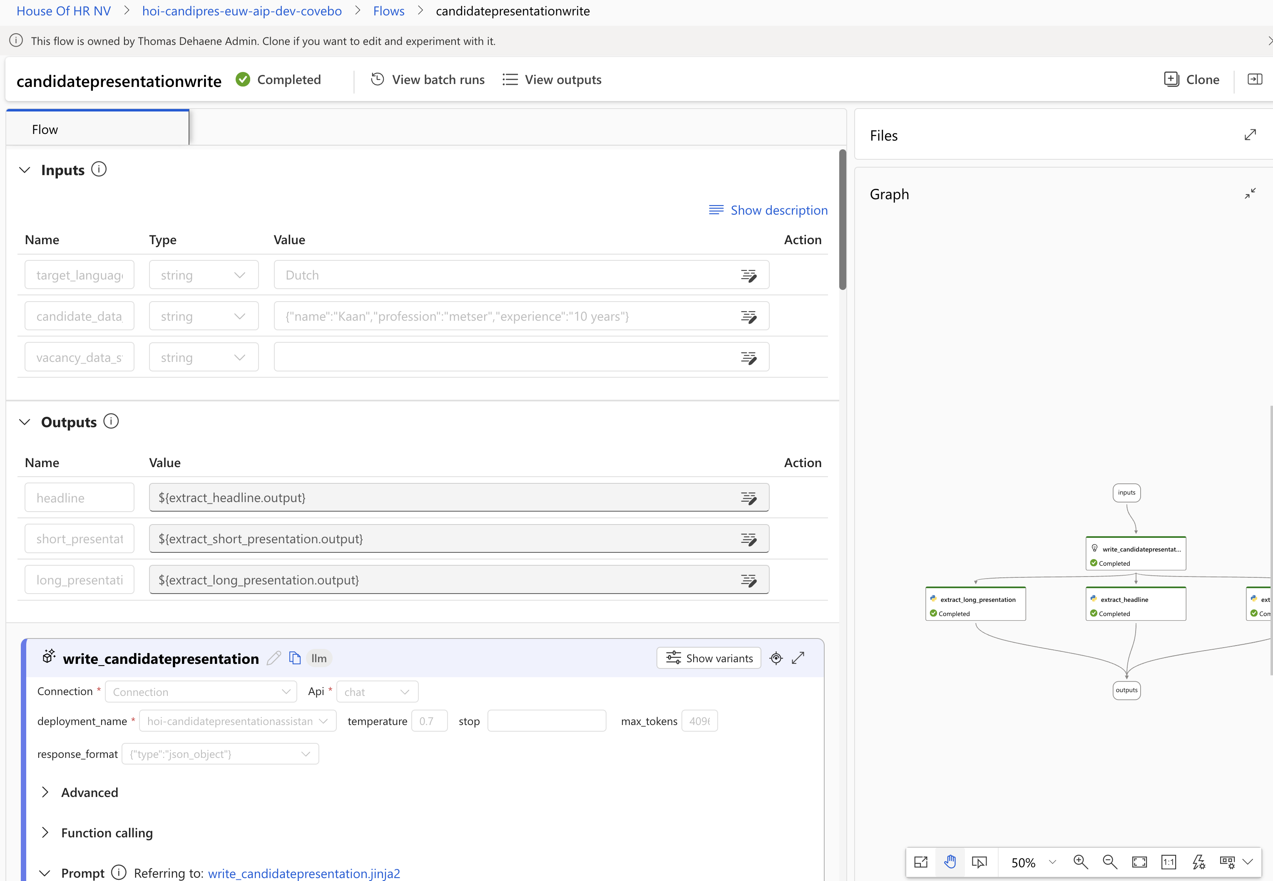The image size is (1273, 881).
Task: Select the pointer selection tool
Action: (x=979, y=862)
